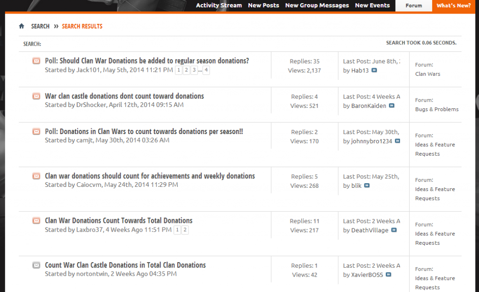Open New Posts in the top navigation
The image size is (479, 292).
coord(263,6)
